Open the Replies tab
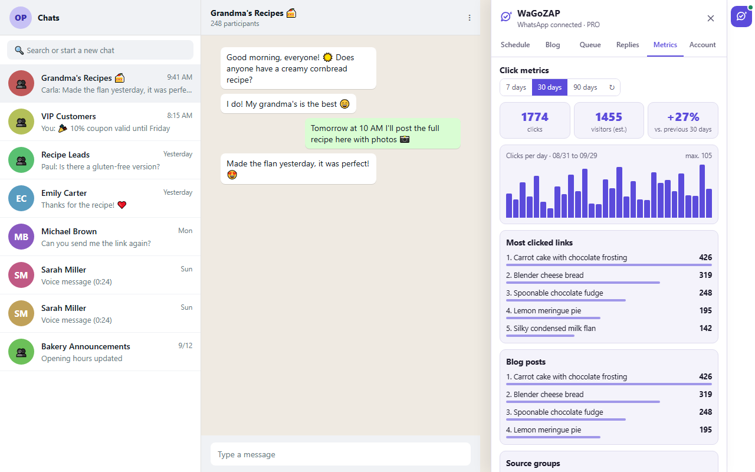755x472 pixels. click(x=628, y=45)
